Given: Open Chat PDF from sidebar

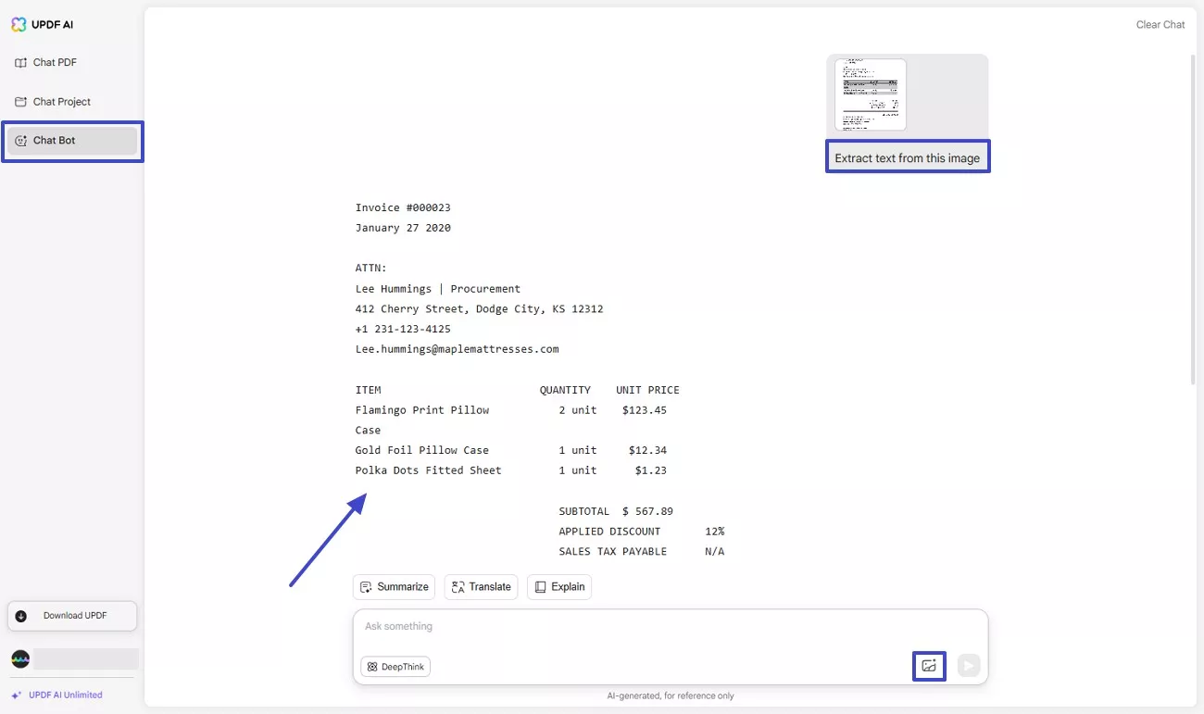Looking at the screenshot, I should pos(72,63).
